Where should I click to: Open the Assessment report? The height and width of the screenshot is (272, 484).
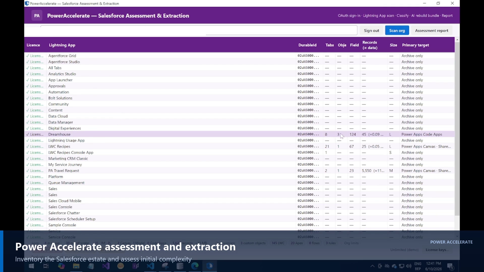pos(431,31)
